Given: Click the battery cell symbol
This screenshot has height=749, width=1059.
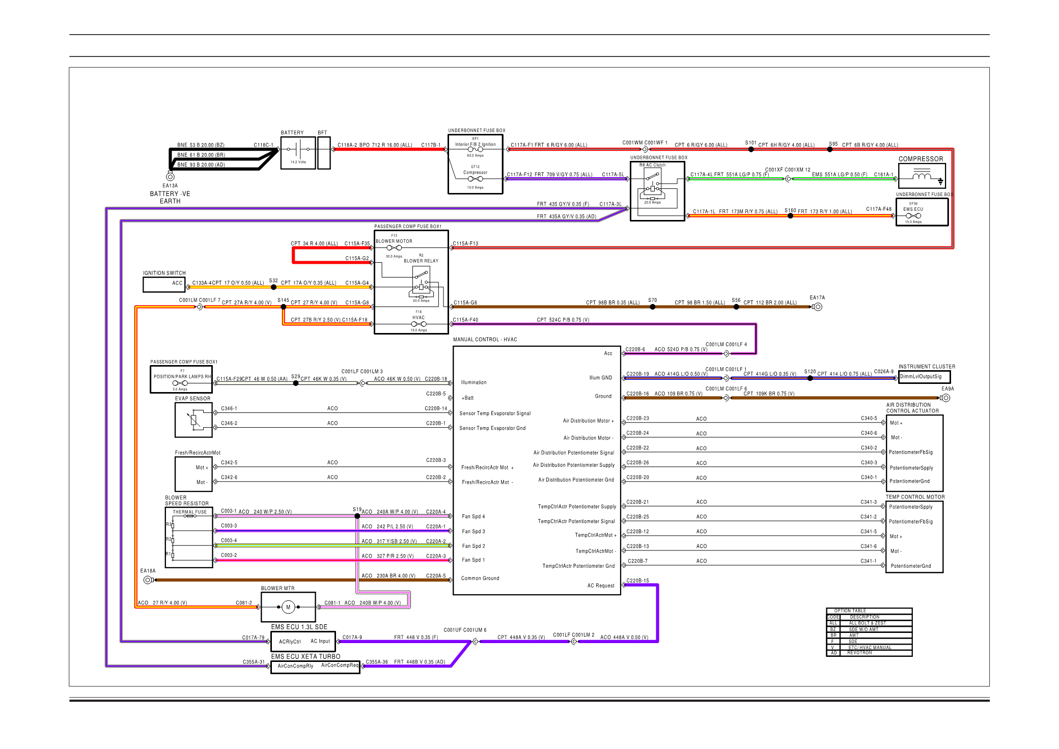Looking at the screenshot, I should [x=298, y=150].
